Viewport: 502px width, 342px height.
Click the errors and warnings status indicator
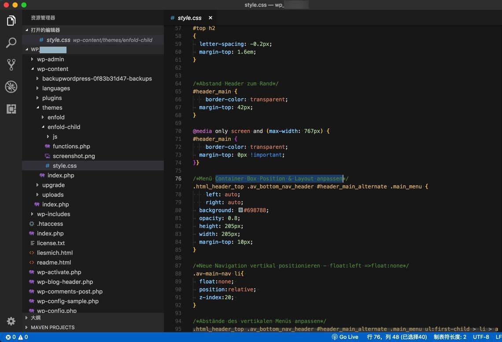[17, 337]
